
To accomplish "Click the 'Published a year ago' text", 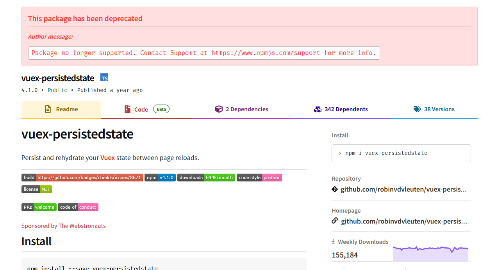I will [110, 90].
